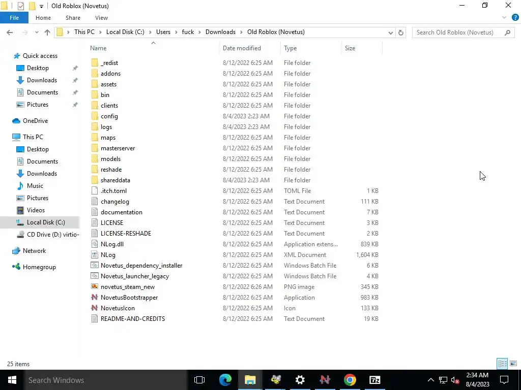The width and height of the screenshot is (521, 390).
Task: Sort by the Size column header
Action: coord(362,48)
